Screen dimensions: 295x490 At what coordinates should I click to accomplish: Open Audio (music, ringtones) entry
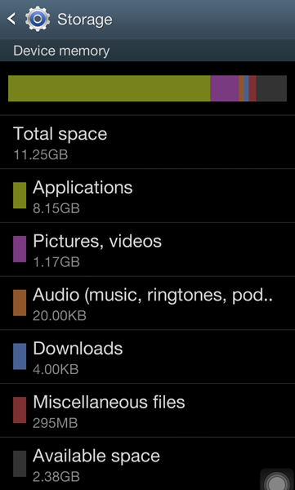click(x=147, y=303)
